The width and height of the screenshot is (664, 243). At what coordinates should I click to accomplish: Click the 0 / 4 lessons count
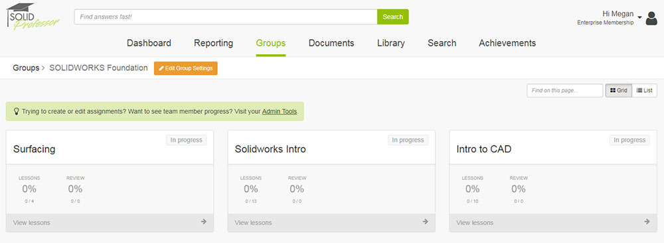pos(29,201)
